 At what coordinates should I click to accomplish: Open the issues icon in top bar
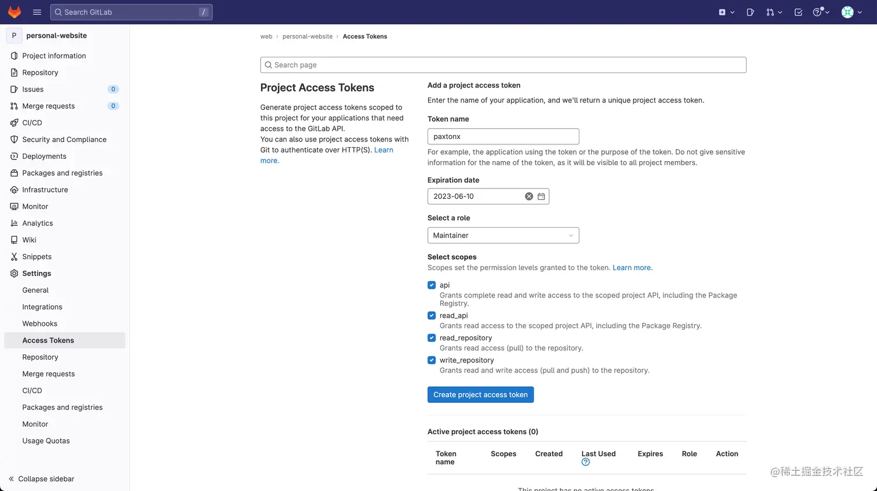[750, 12]
